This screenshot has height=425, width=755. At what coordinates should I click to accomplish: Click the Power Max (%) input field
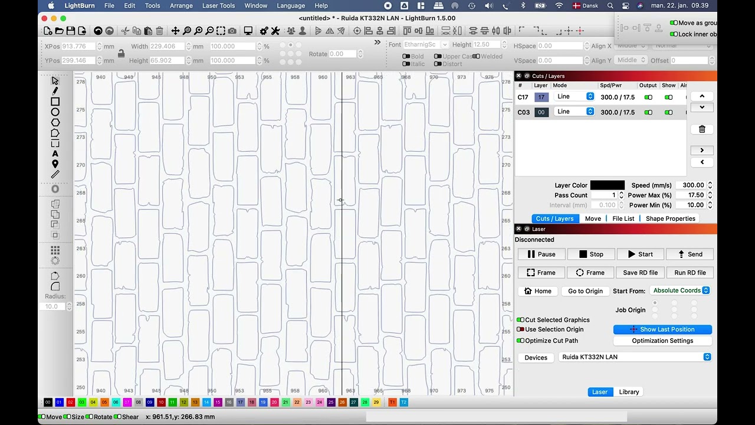[x=690, y=195]
